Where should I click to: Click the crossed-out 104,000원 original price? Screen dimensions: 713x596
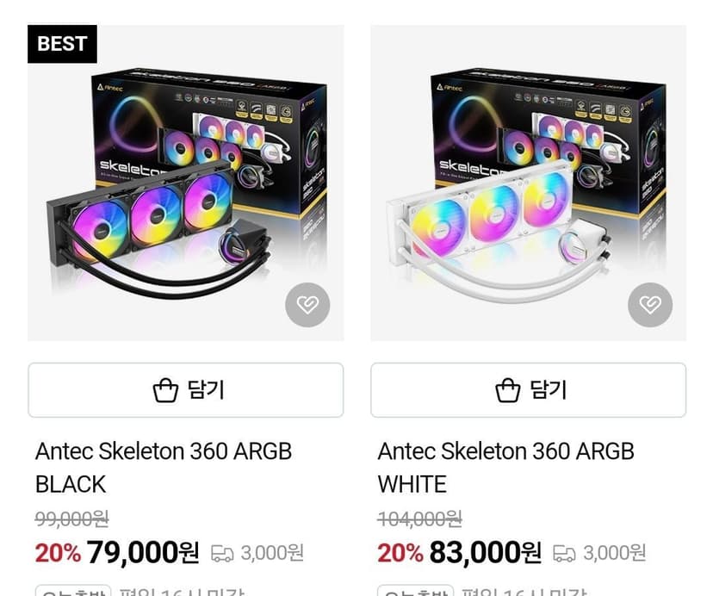point(419,518)
